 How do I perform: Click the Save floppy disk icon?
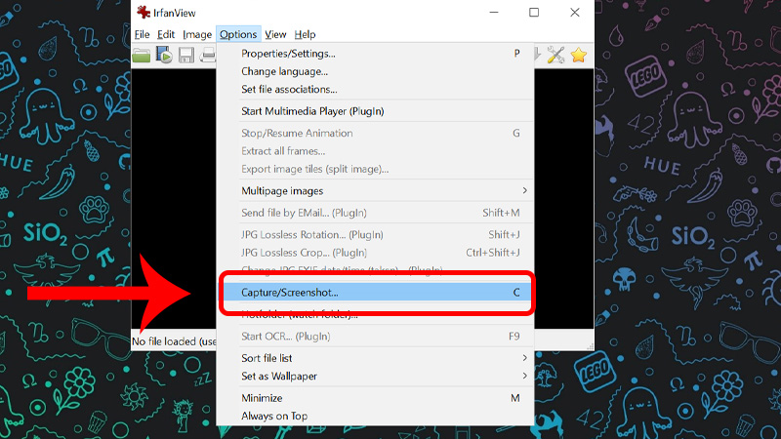pyautogui.click(x=186, y=55)
